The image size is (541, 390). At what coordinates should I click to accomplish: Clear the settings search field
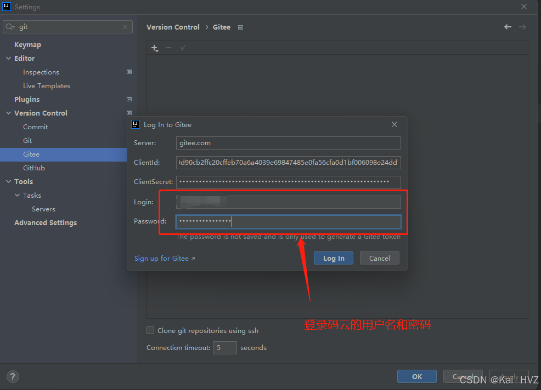pos(125,27)
